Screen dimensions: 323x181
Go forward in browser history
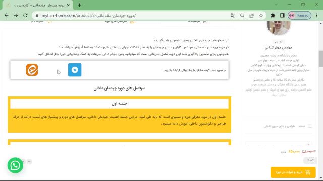[16, 16]
